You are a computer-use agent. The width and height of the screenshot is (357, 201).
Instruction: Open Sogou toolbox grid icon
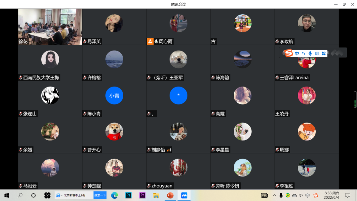324,53
